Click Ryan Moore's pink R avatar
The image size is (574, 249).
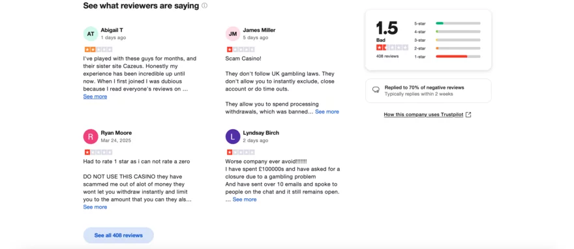pos(91,136)
